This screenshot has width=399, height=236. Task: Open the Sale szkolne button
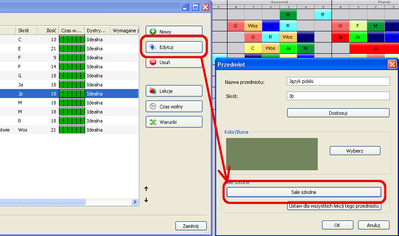(x=304, y=192)
